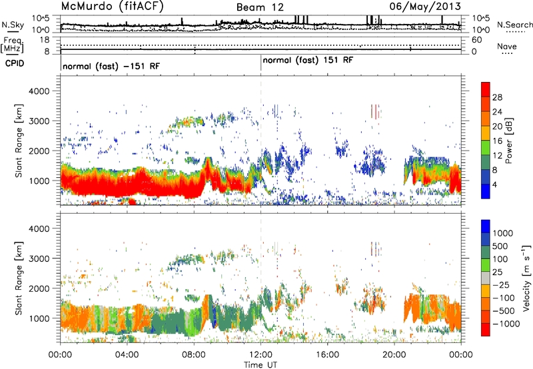Select the date 06/May/2013
Viewport: 533px width, 369px height.
[425, 7]
